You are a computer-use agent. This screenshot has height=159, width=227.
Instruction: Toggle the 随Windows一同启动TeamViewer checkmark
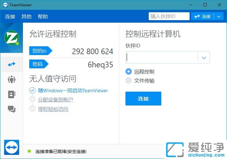tap(32, 90)
